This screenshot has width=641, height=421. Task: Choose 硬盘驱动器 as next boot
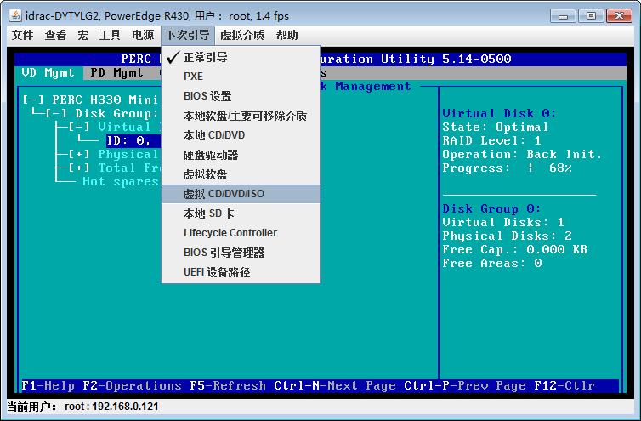point(241,155)
